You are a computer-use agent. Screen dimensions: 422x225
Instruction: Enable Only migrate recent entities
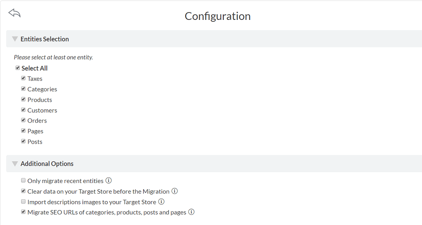pos(24,181)
